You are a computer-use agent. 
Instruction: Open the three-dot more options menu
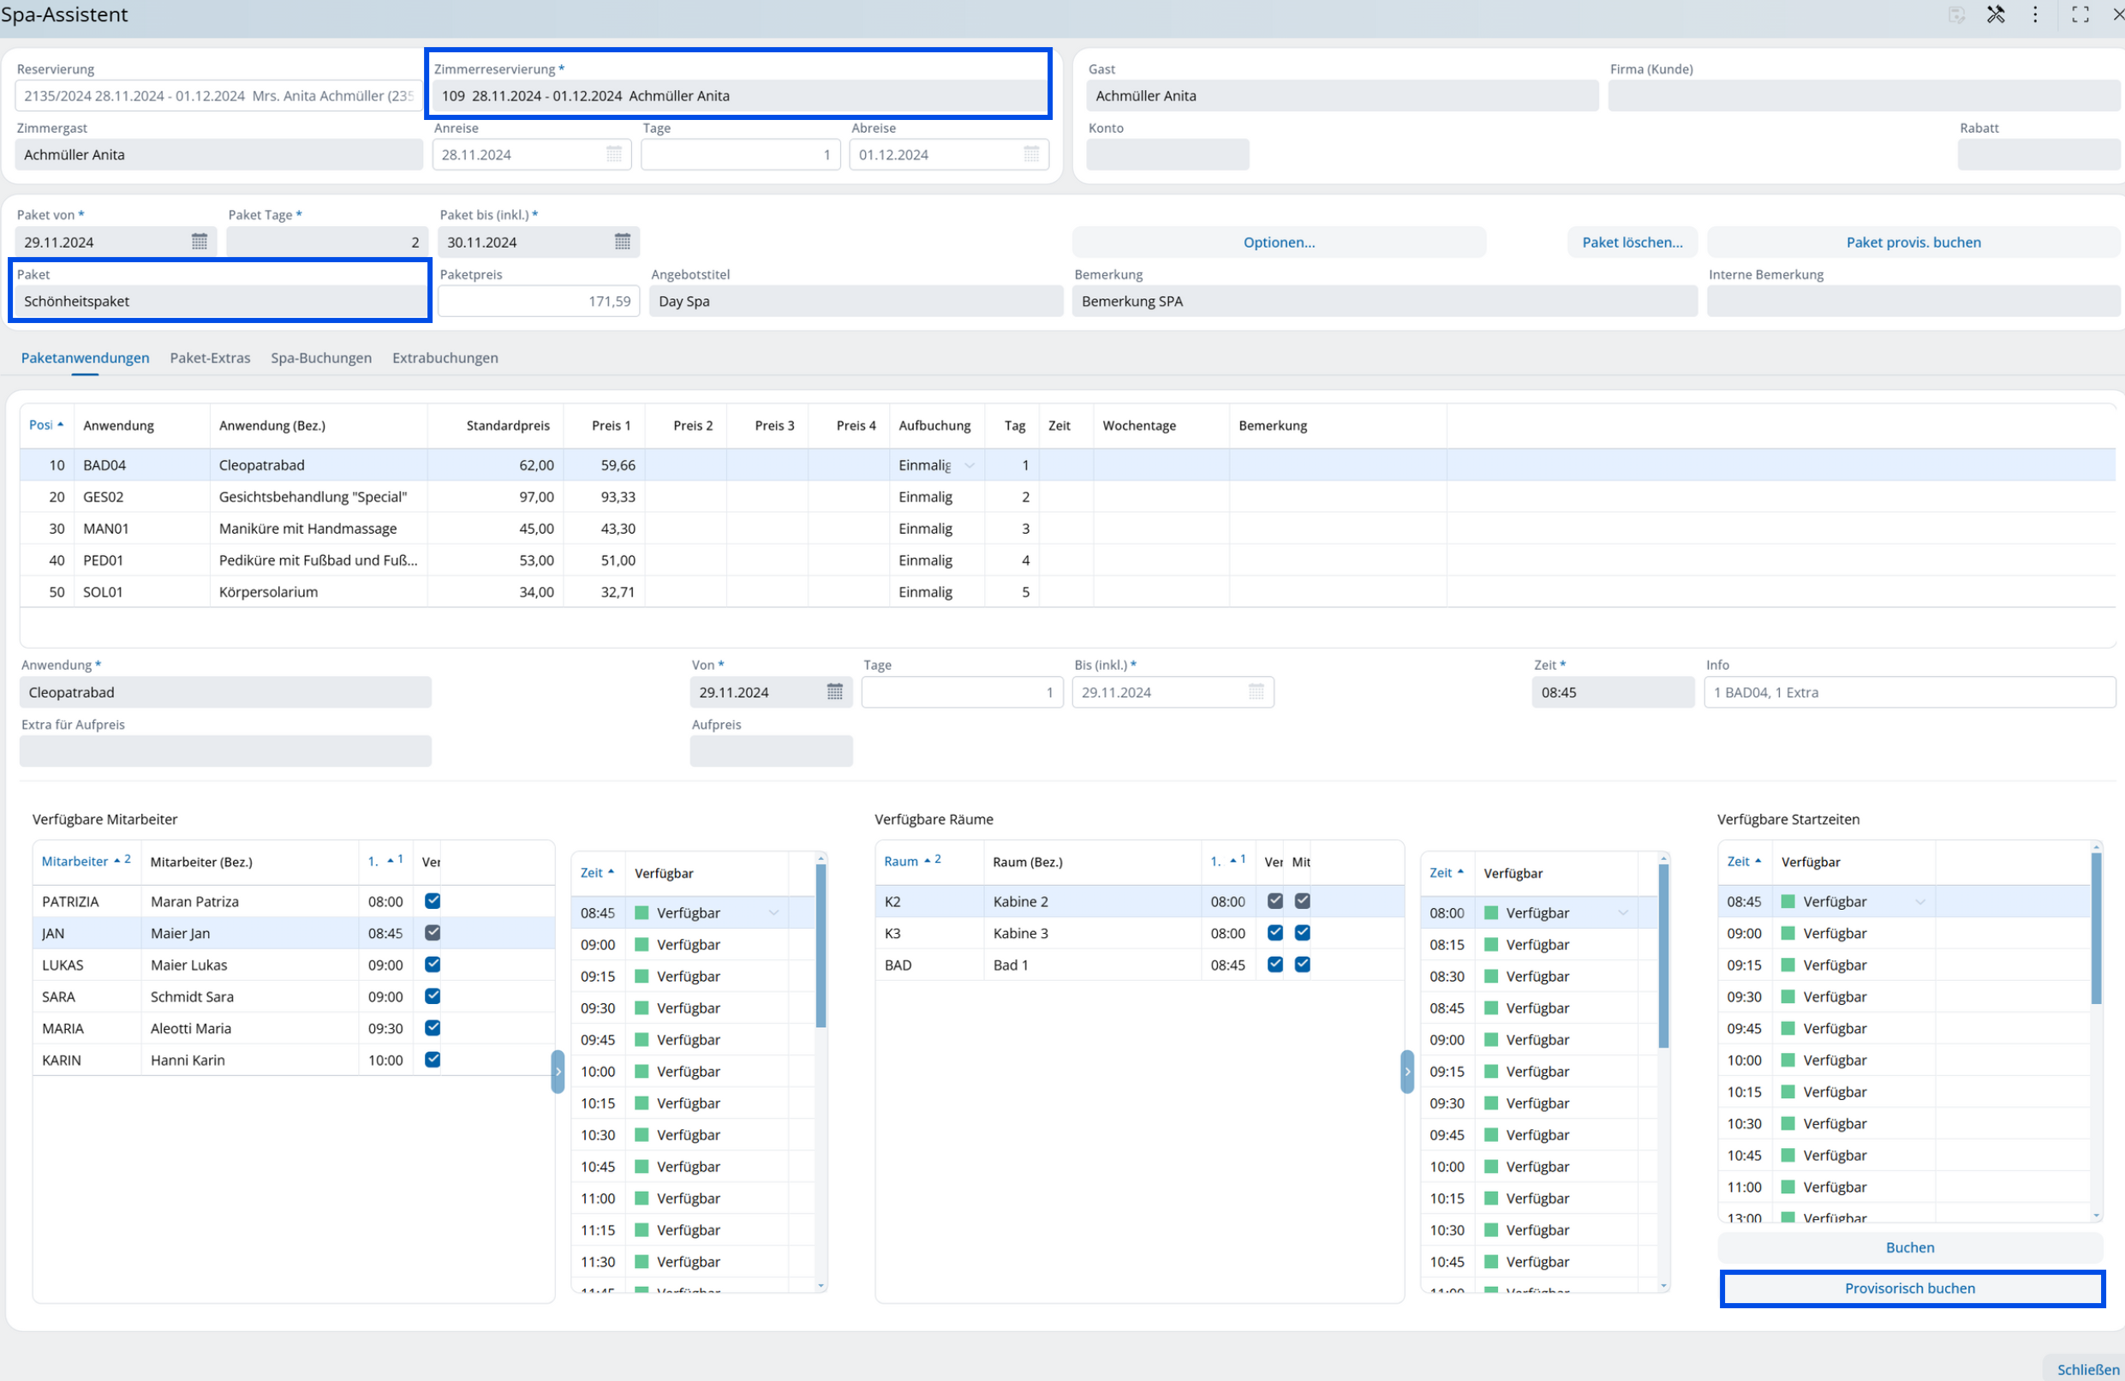coord(2035,15)
